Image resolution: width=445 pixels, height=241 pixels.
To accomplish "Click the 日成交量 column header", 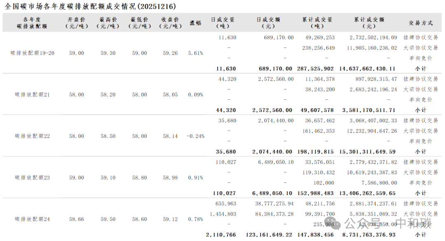I will click(x=222, y=23).
